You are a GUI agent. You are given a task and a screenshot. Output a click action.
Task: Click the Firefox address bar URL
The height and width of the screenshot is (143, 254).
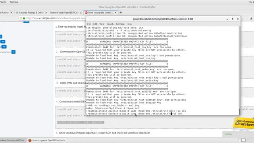[56, 18]
